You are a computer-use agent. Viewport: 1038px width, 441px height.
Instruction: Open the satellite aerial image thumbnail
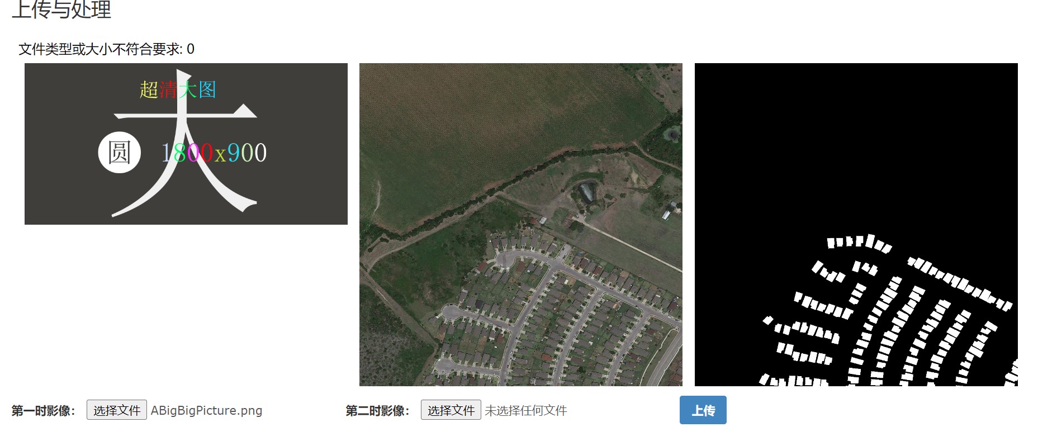521,225
